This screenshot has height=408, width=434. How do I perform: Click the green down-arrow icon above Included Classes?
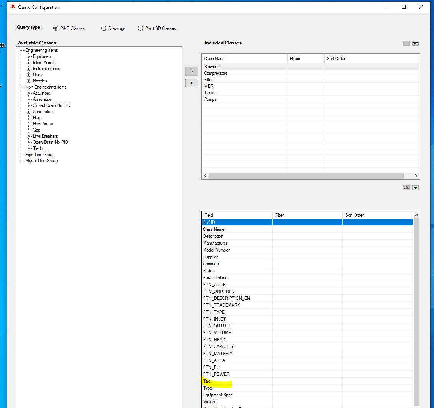pyautogui.click(x=415, y=43)
